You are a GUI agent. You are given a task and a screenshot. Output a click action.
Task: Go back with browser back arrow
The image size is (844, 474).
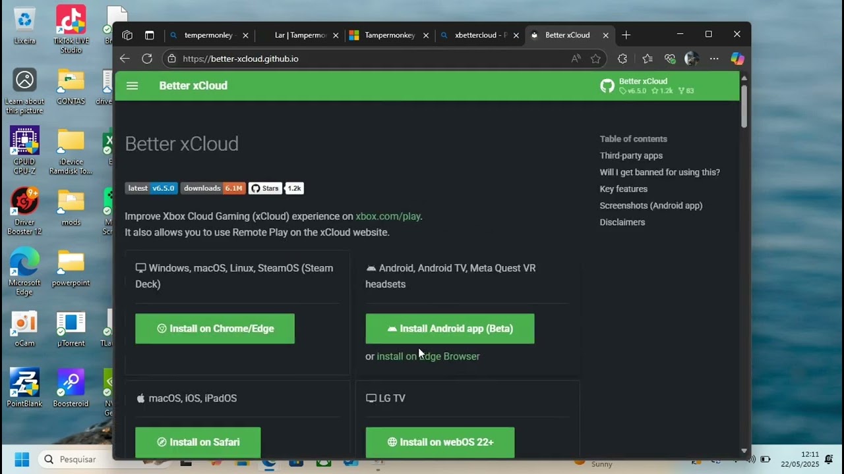[125, 59]
